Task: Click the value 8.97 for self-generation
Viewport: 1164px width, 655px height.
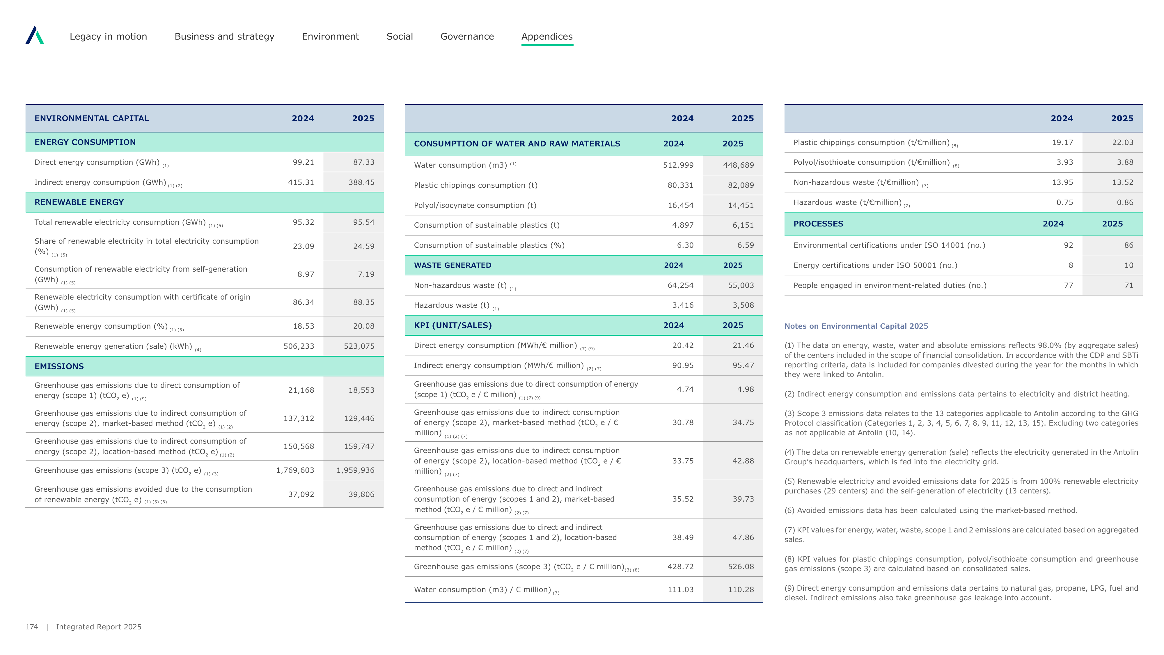Action: 306,275
